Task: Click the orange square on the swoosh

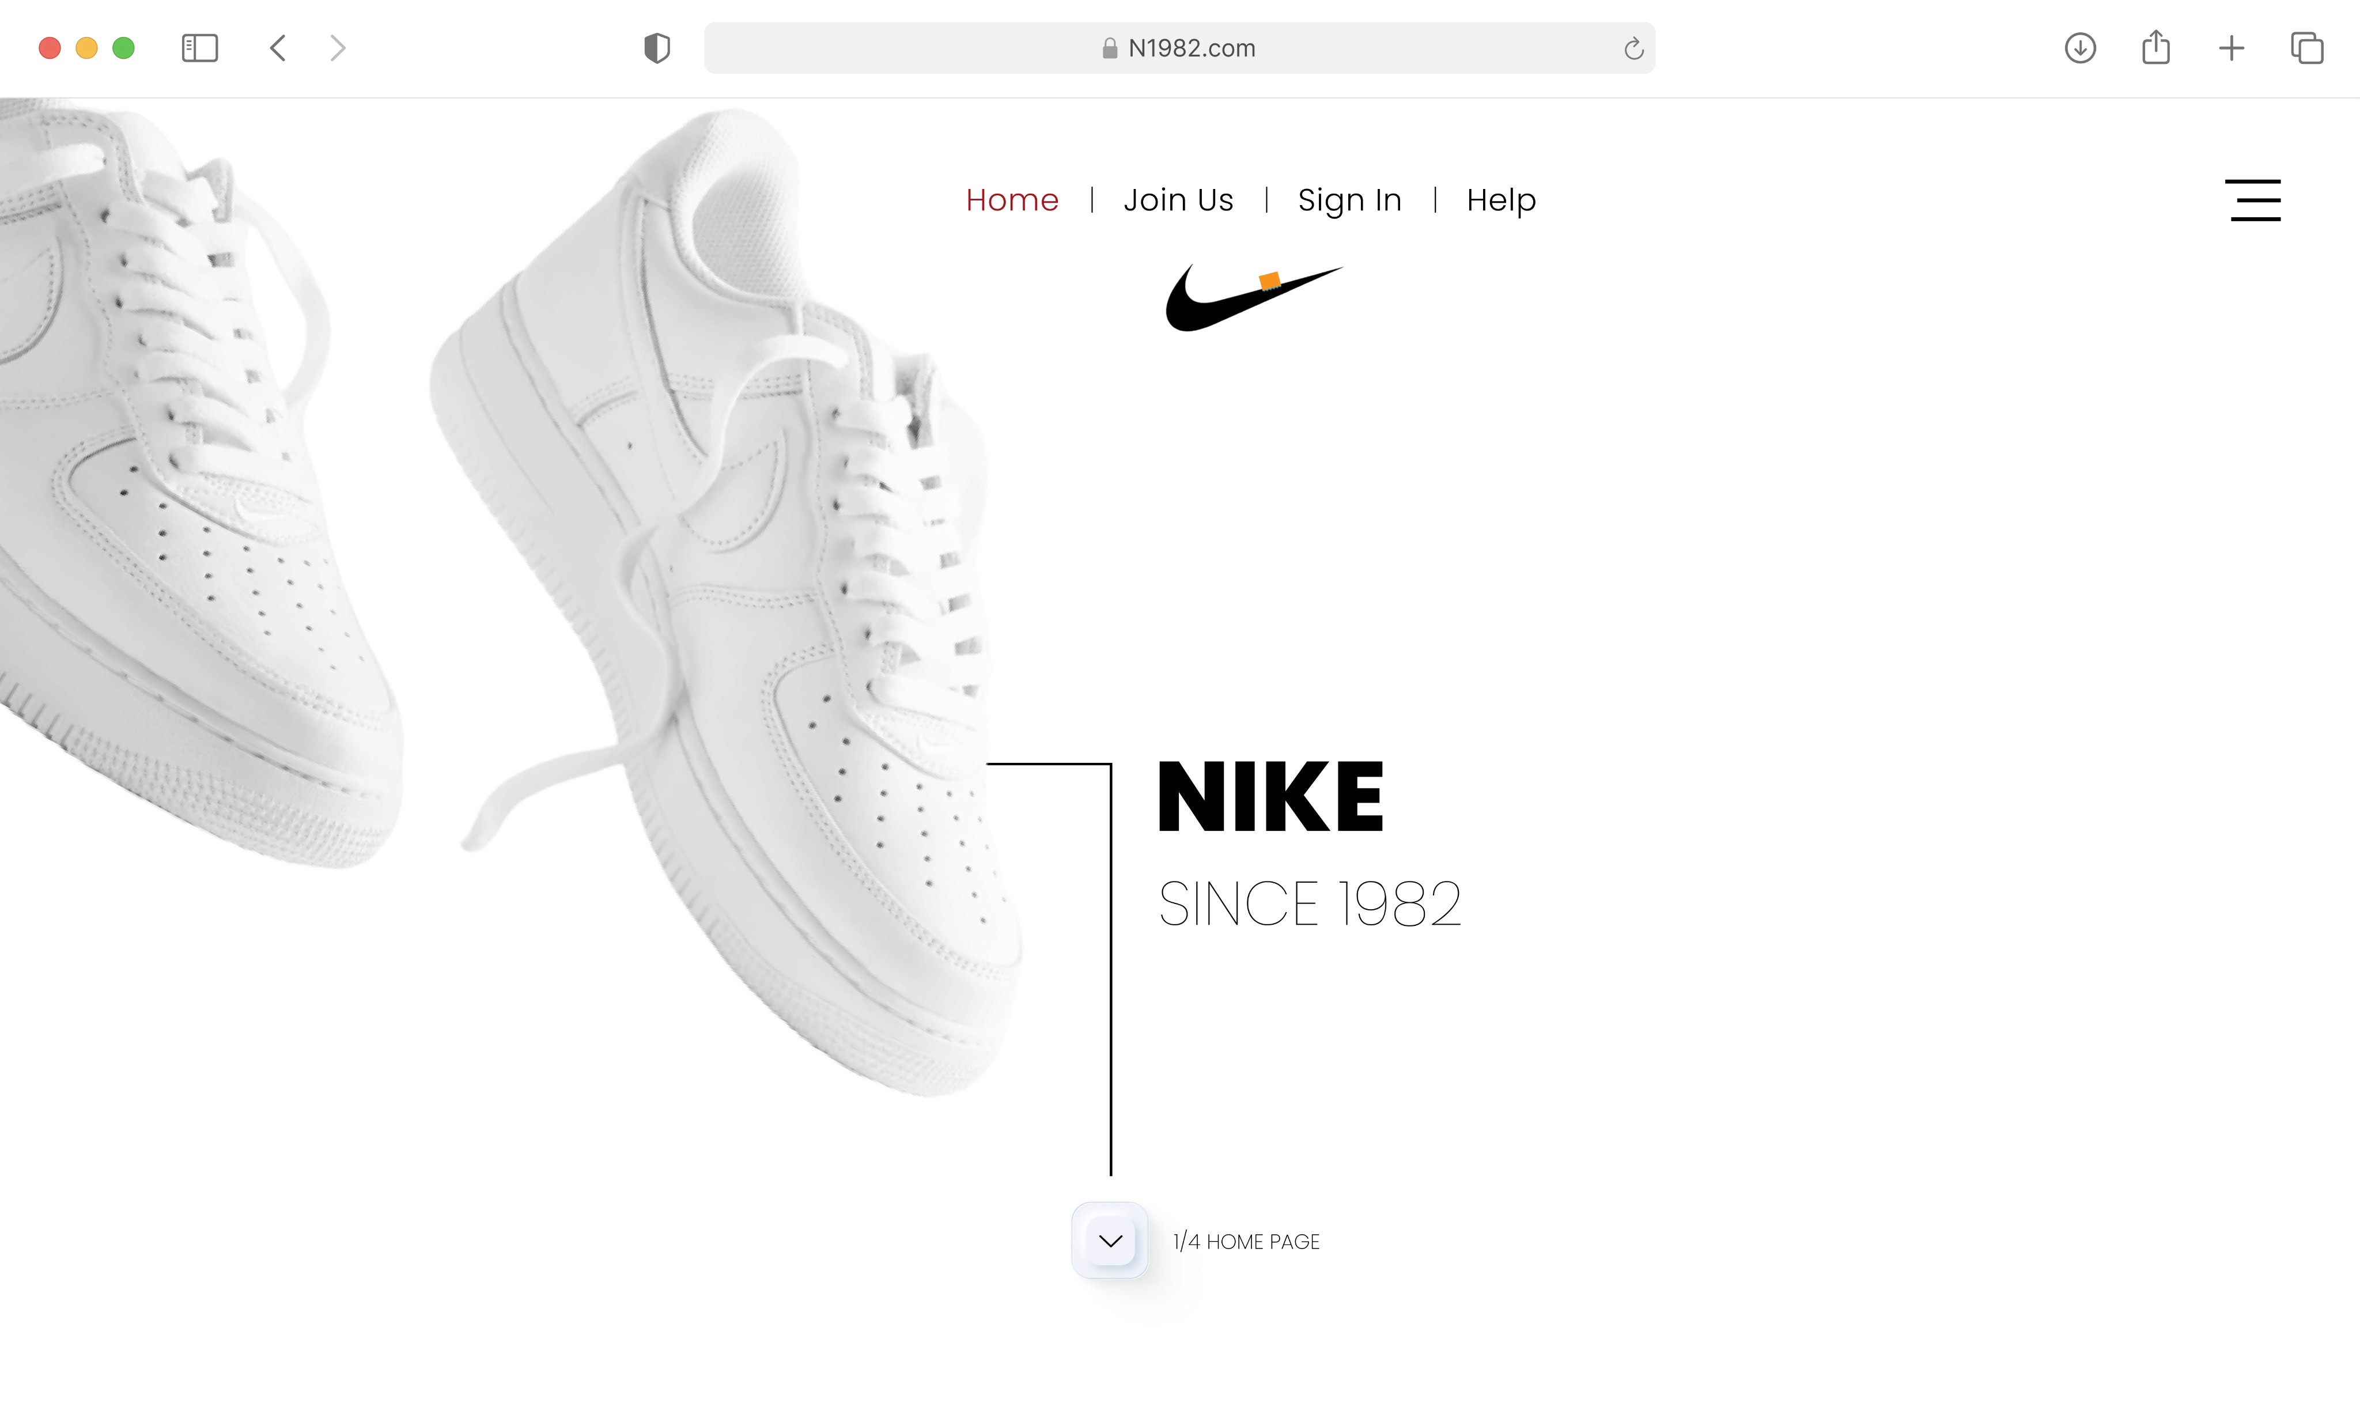Action: pyautogui.click(x=1270, y=281)
